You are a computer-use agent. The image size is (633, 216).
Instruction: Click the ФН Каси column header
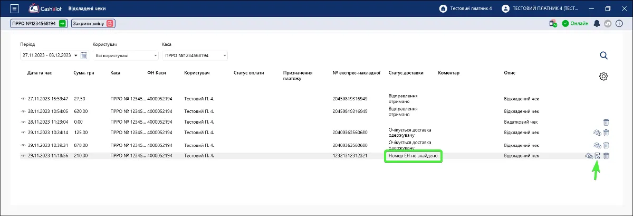pos(157,72)
